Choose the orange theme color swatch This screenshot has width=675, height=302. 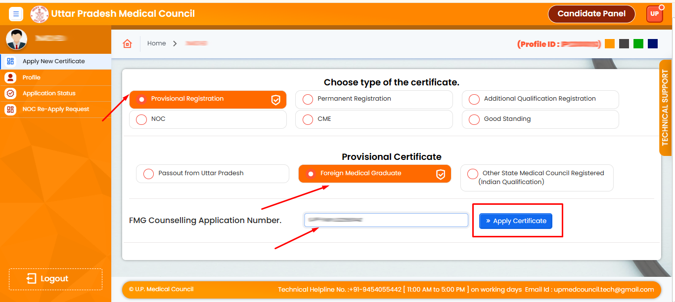[x=610, y=44]
